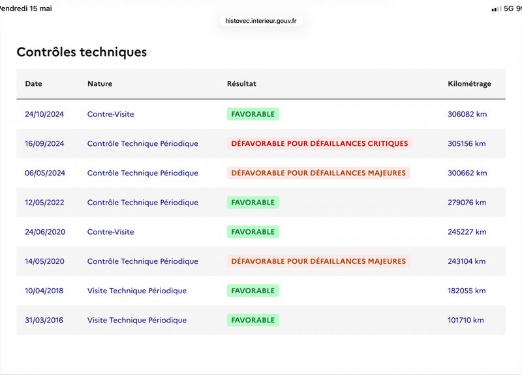This screenshot has height=391, width=522.
Task: Select the 16/09/2024 date cell
Action: 44,143
